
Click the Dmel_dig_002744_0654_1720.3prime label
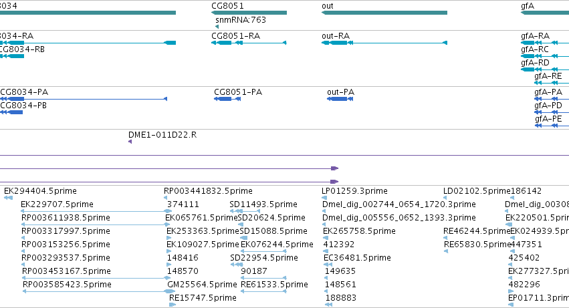point(399,204)
